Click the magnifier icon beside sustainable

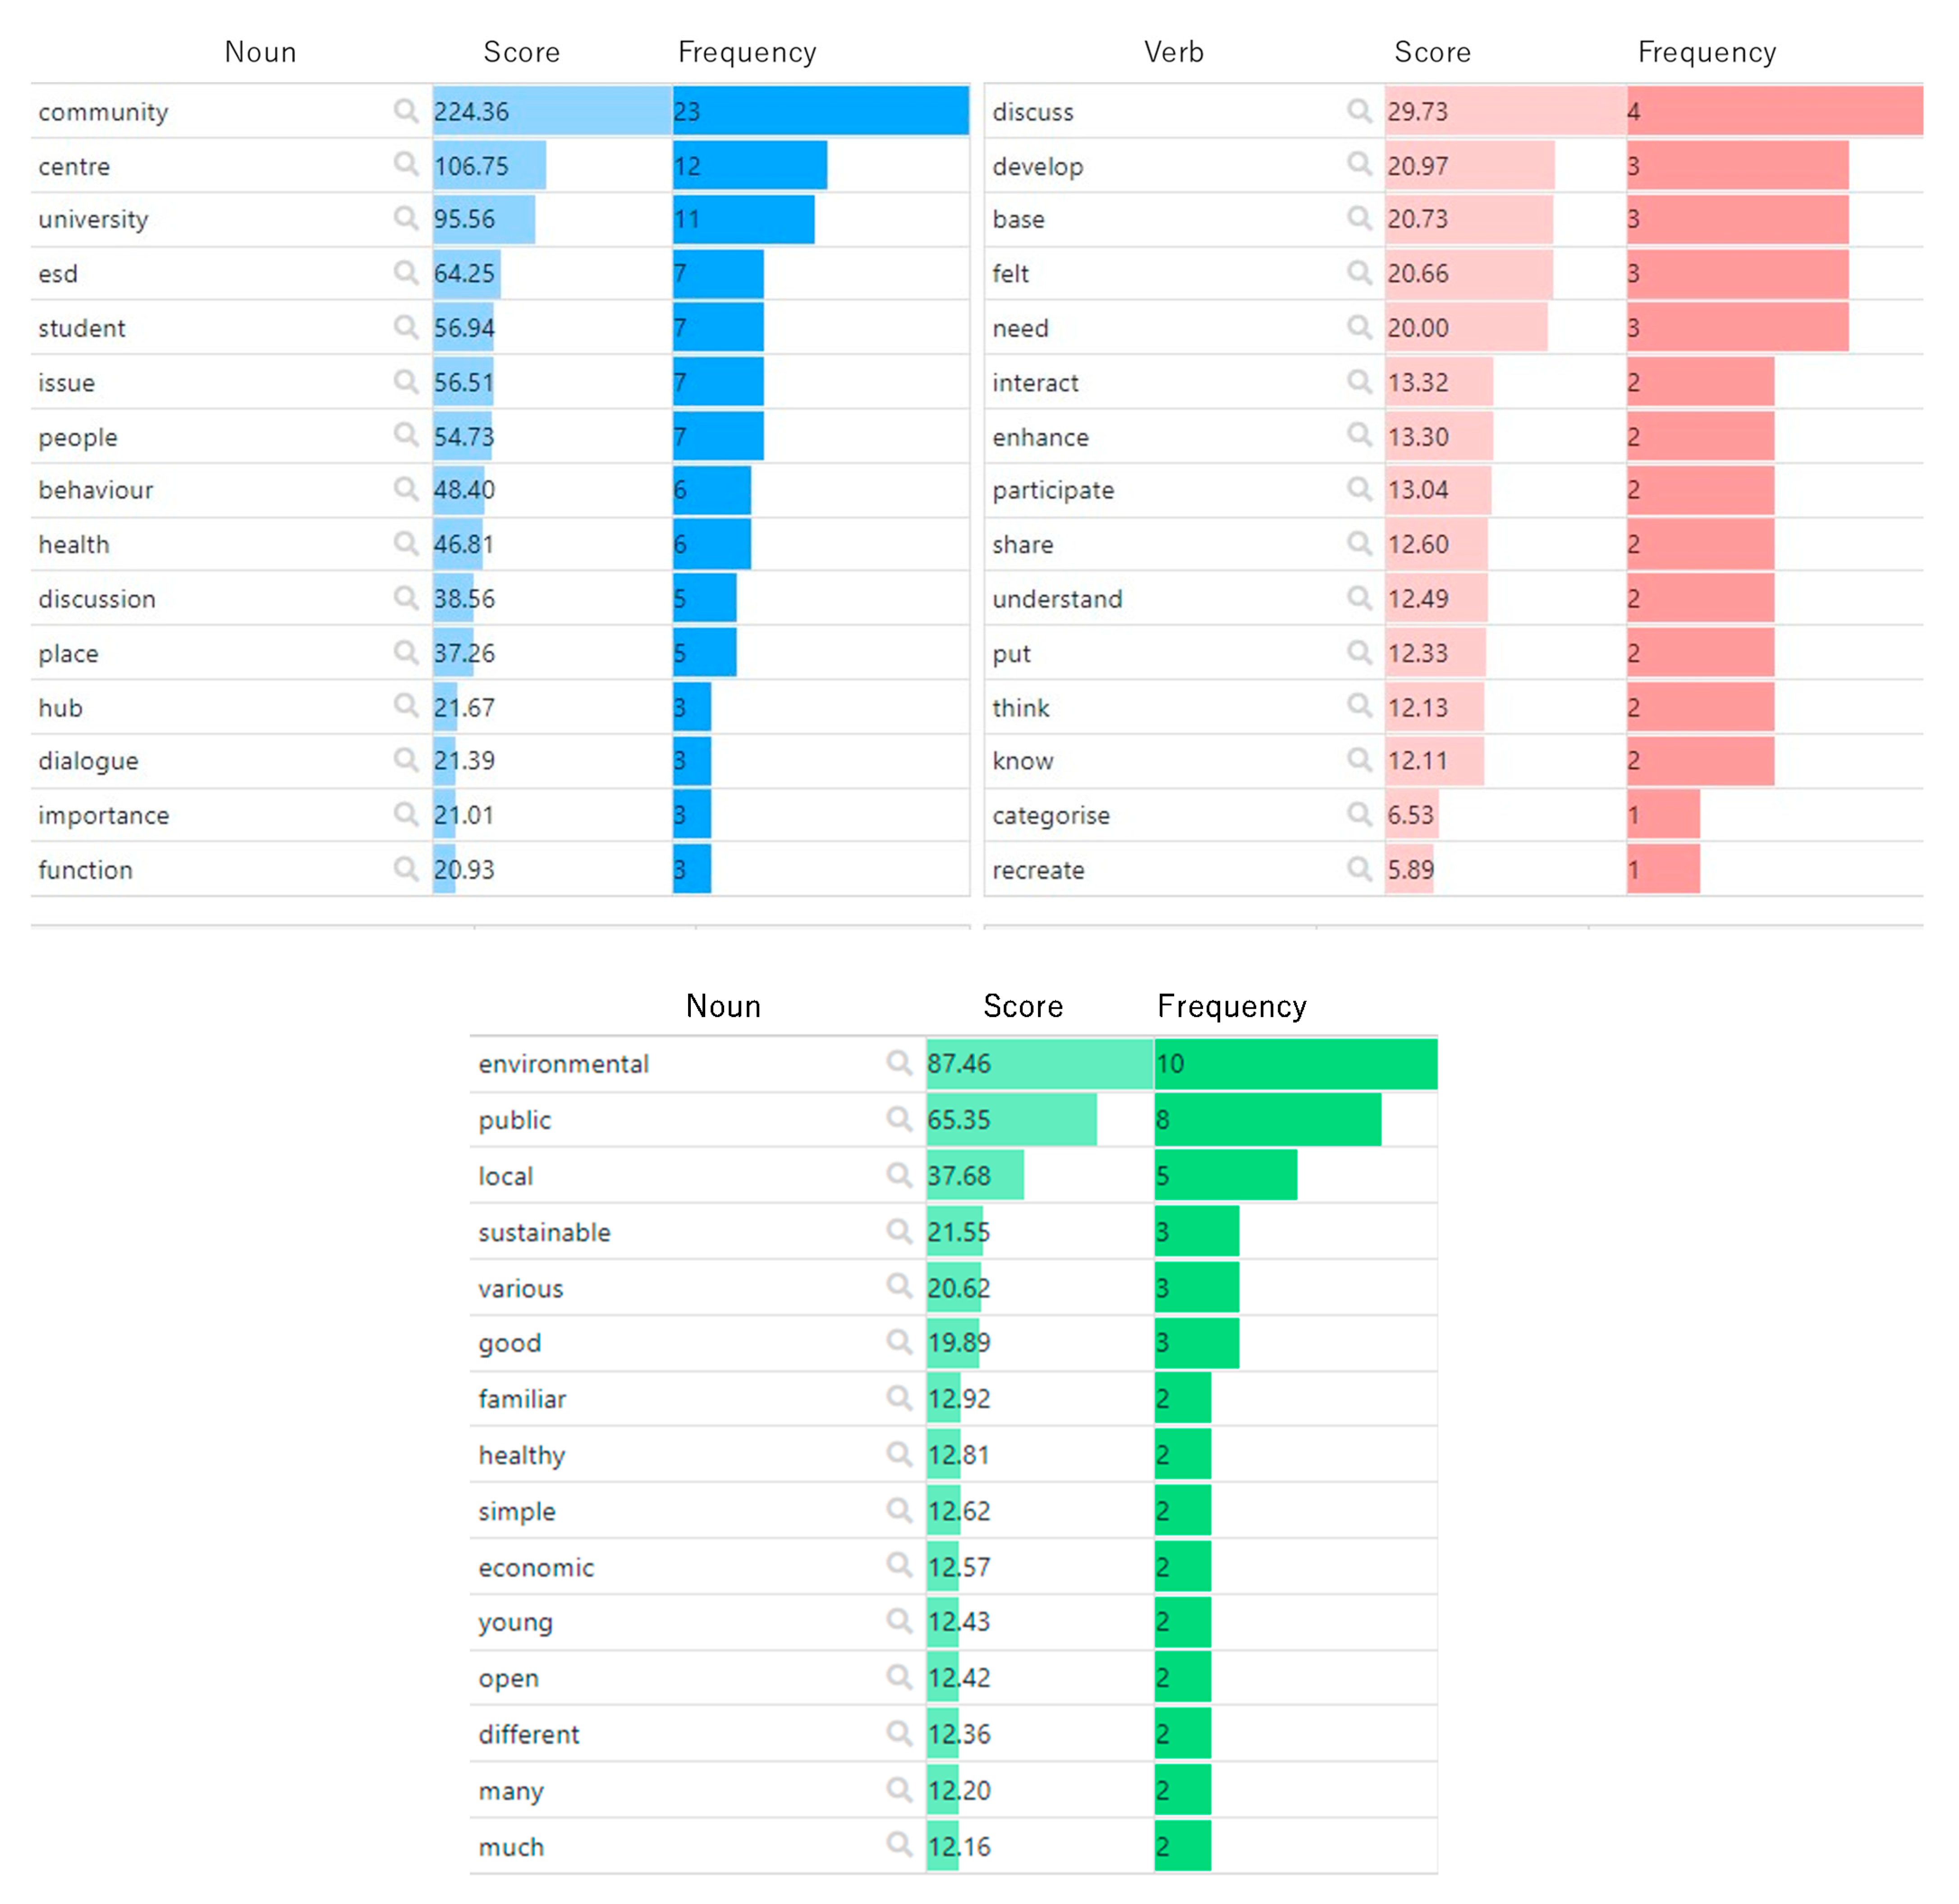899,1231
